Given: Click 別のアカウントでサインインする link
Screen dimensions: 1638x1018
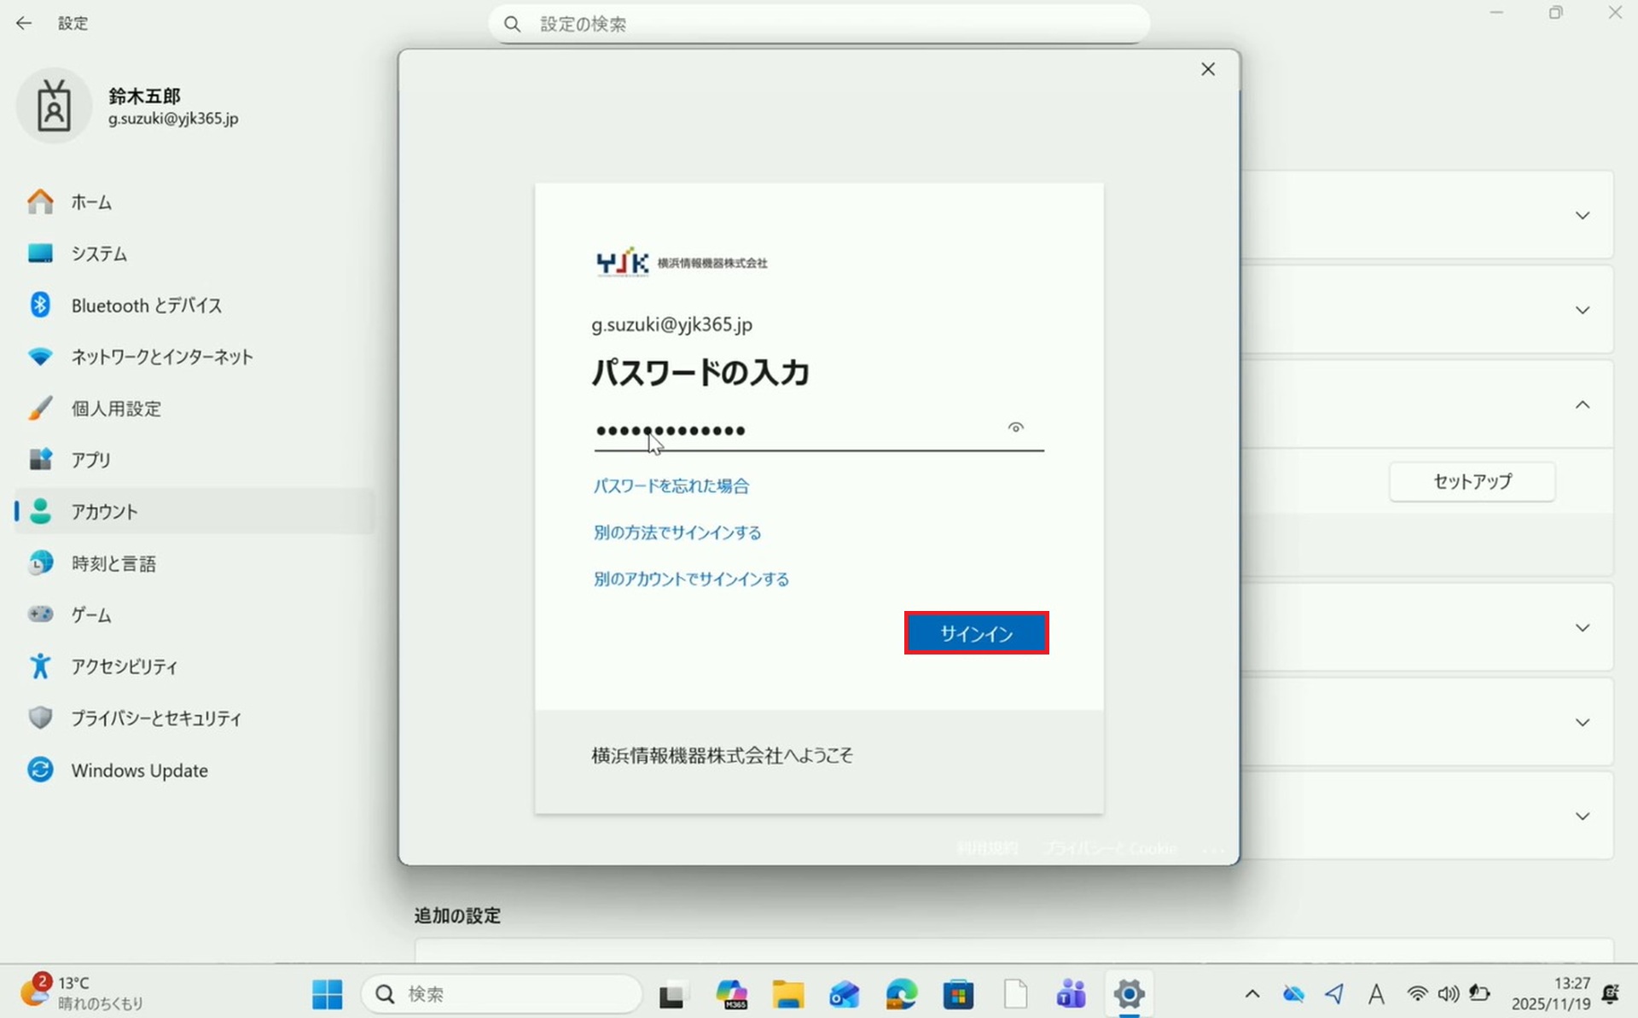Looking at the screenshot, I should tap(691, 579).
